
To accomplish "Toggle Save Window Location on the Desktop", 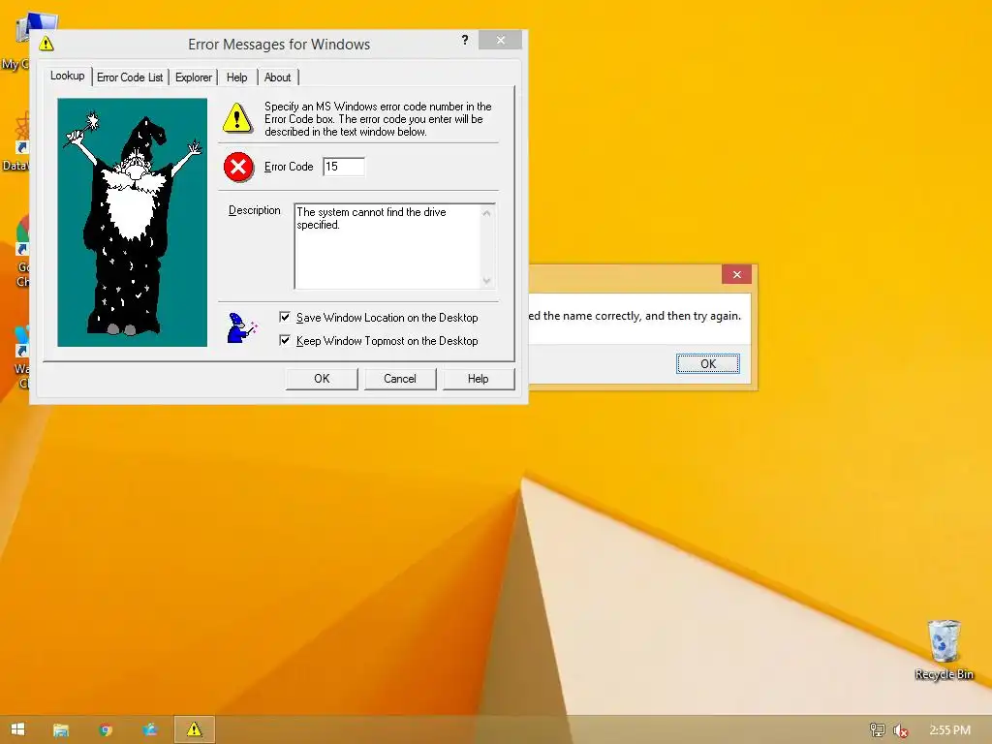I will 379,318.
